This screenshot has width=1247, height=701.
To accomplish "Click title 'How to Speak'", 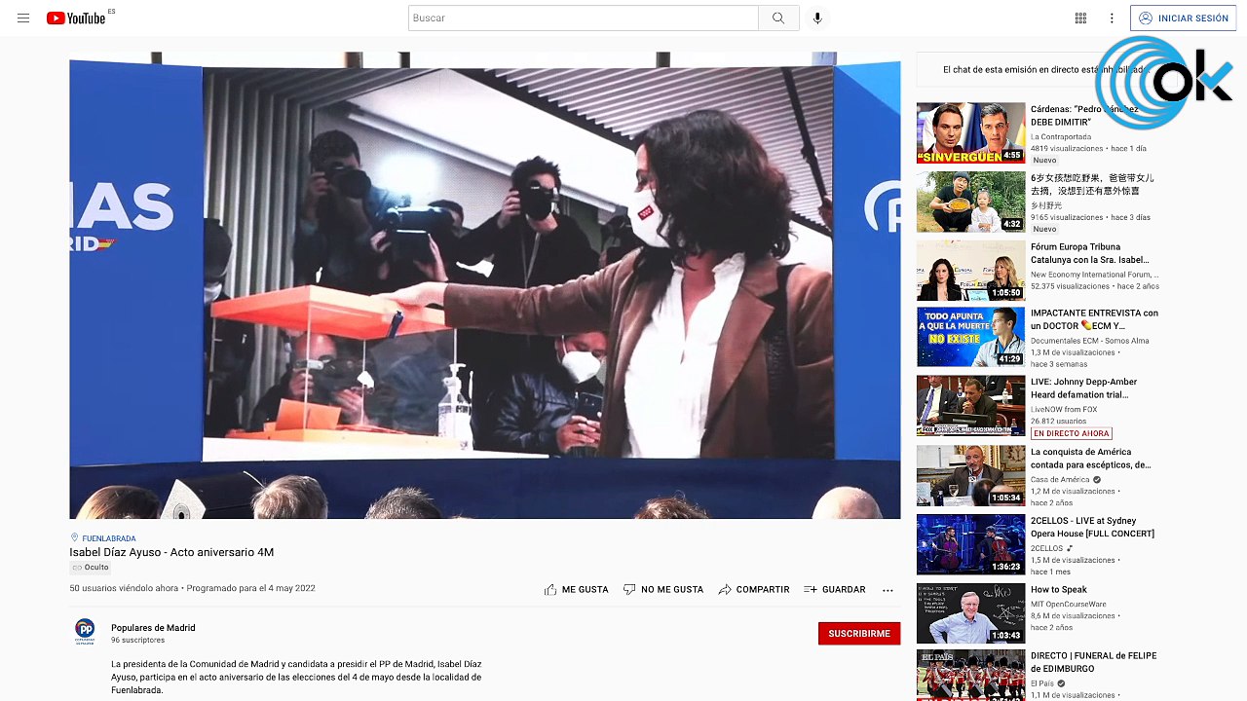I will coord(1059,590).
